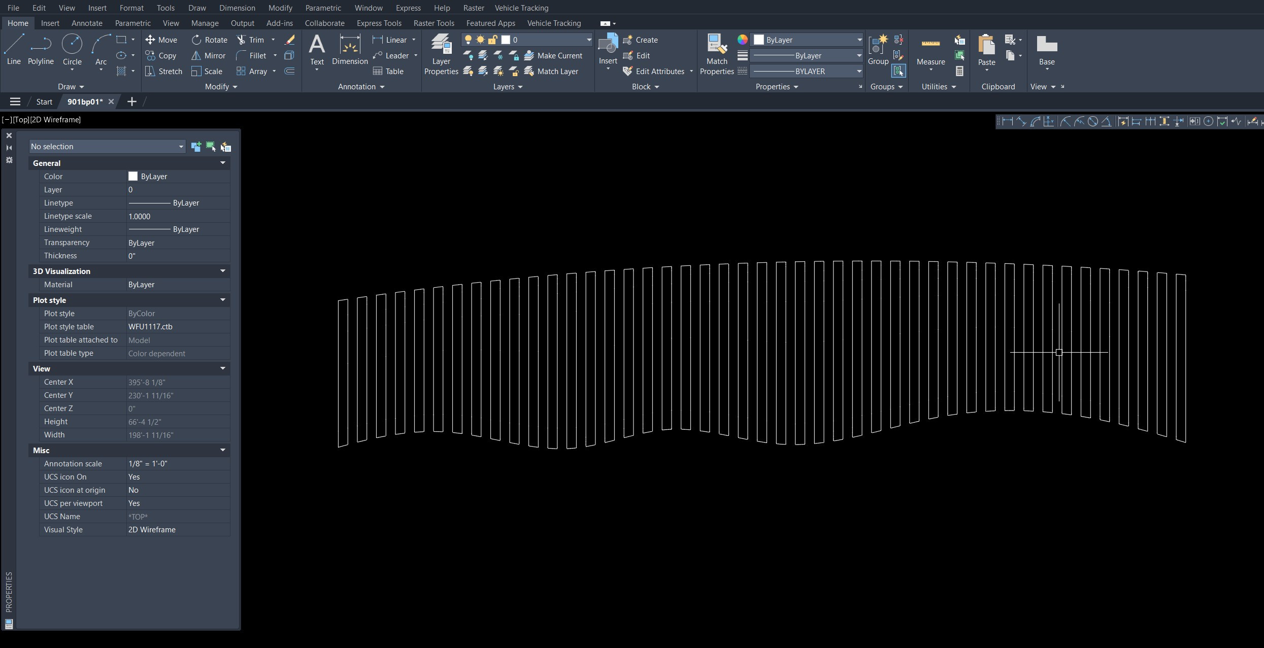Viewport: 1264px width, 648px height.
Task: Expand the Draw panel flyout
Action: click(71, 87)
